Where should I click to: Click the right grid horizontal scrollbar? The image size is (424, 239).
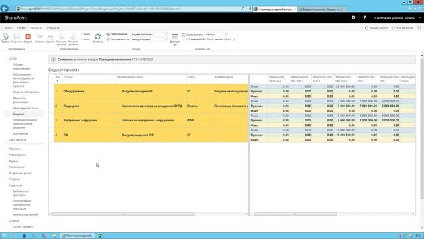click(x=295, y=214)
